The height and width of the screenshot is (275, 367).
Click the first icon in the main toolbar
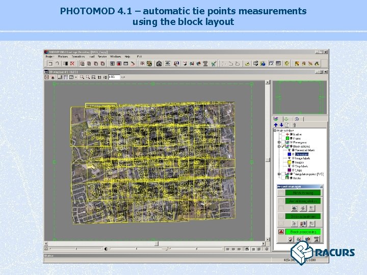(49, 64)
